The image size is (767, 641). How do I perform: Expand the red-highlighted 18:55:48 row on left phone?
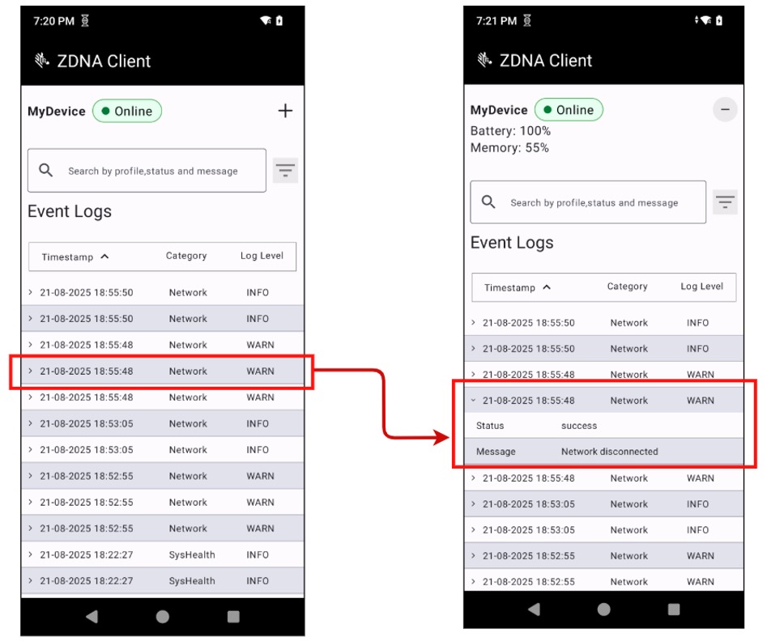31,371
